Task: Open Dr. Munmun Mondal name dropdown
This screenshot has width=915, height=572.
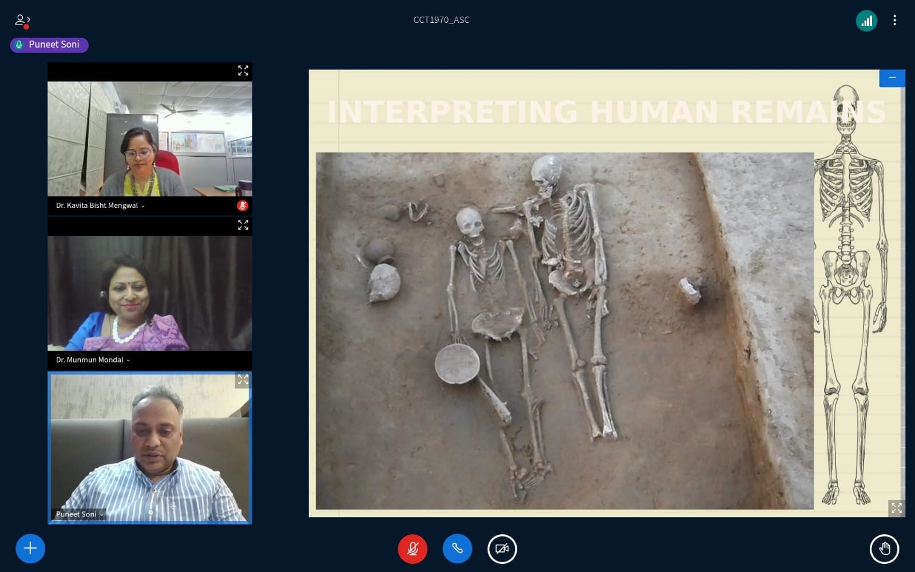Action: tap(93, 360)
